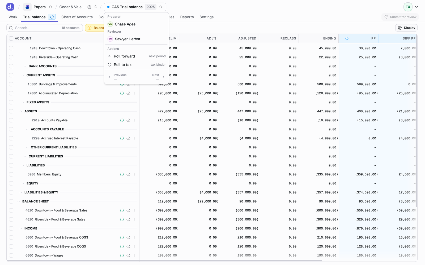Open the CAS Trial balance 2025 dropdown
This screenshot has height=265, width=425.
click(x=135, y=7)
